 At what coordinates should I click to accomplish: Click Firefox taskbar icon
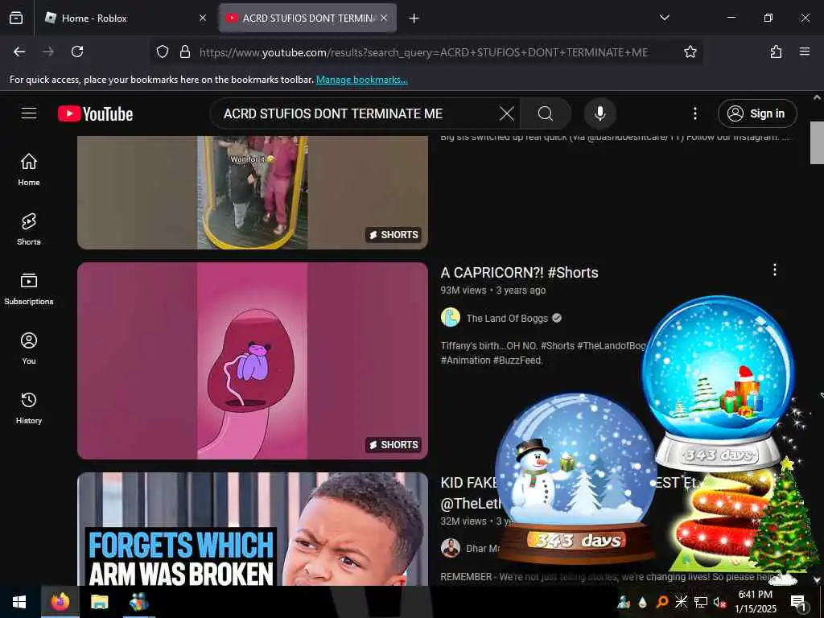click(60, 602)
